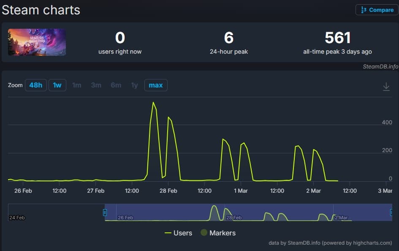Choose the 3m zoom option
Screen dimensions: 399x251
pyautogui.click(x=96, y=85)
